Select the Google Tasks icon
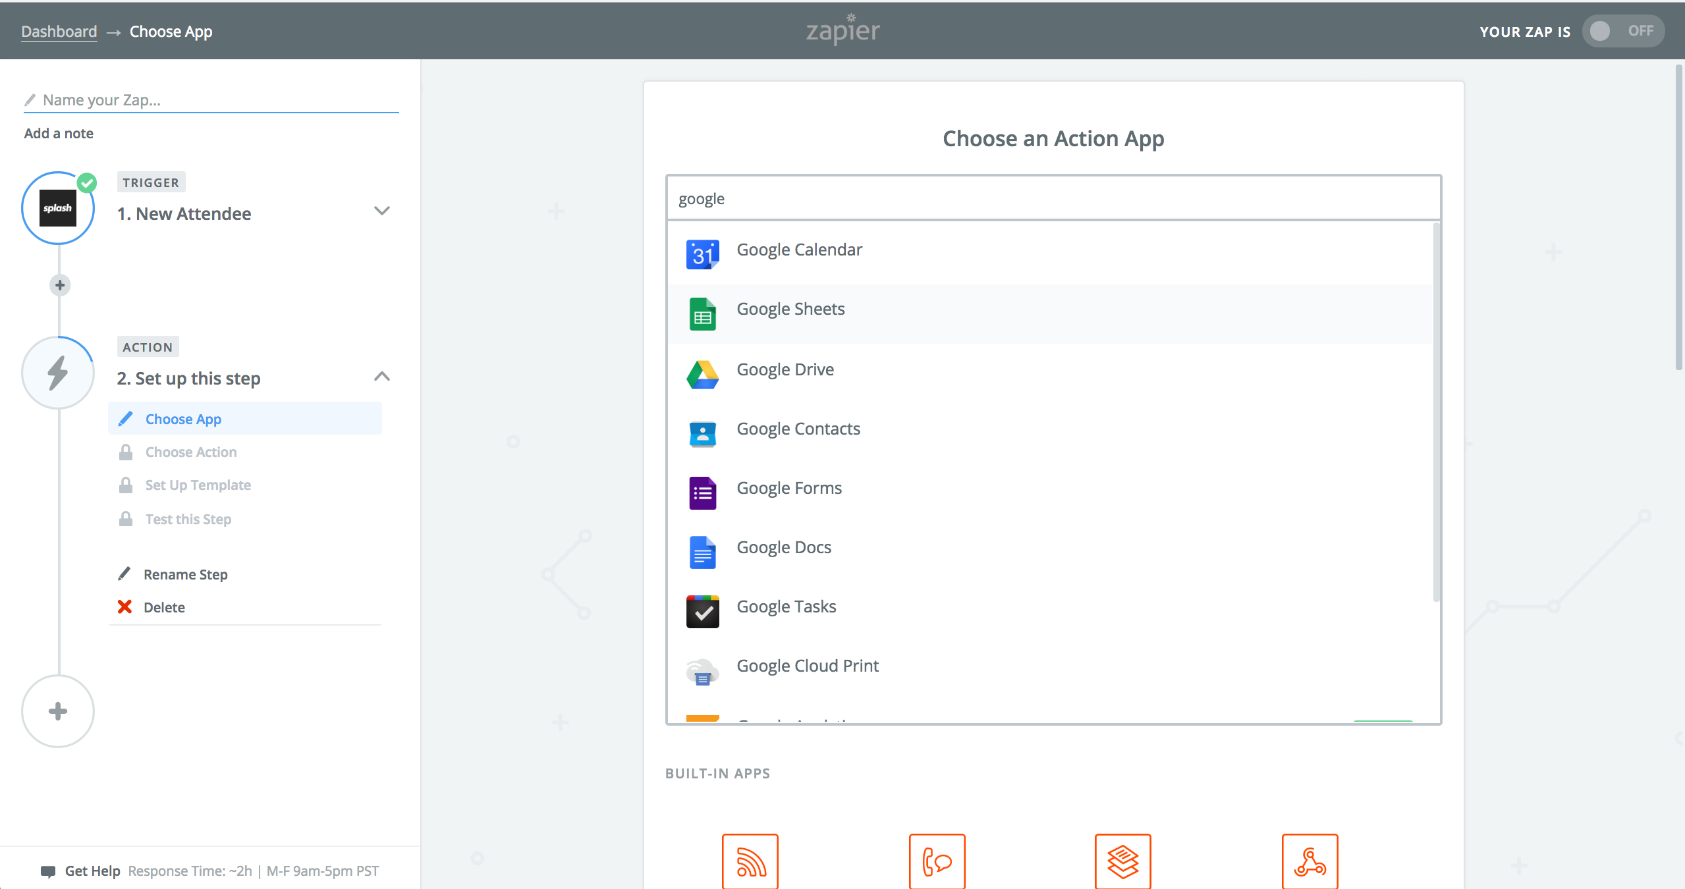1685x889 pixels. click(702, 612)
